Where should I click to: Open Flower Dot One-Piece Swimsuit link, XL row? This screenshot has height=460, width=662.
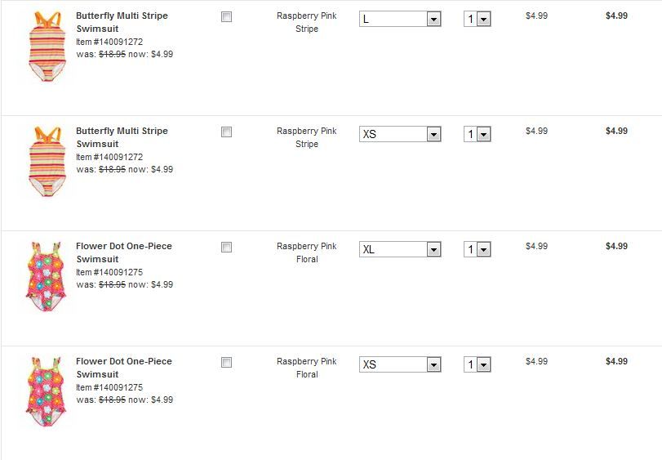point(123,252)
